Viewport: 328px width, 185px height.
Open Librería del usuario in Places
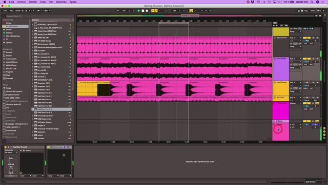[x=14, y=91]
